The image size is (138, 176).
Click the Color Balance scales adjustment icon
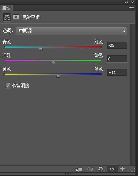coord(7,17)
